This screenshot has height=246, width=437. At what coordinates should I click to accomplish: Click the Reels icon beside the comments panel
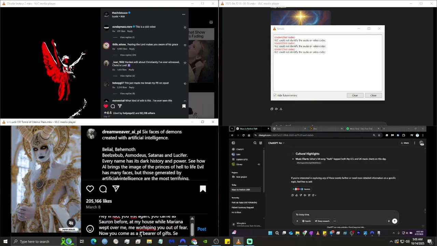[x=211, y=22]
